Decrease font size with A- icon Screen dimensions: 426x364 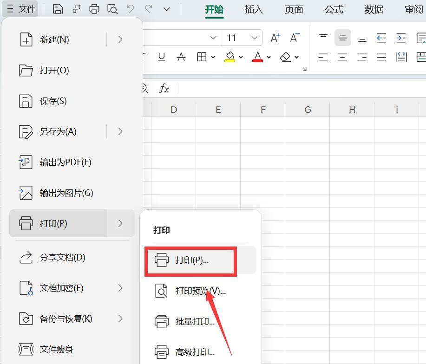click(x=295, y=38)
